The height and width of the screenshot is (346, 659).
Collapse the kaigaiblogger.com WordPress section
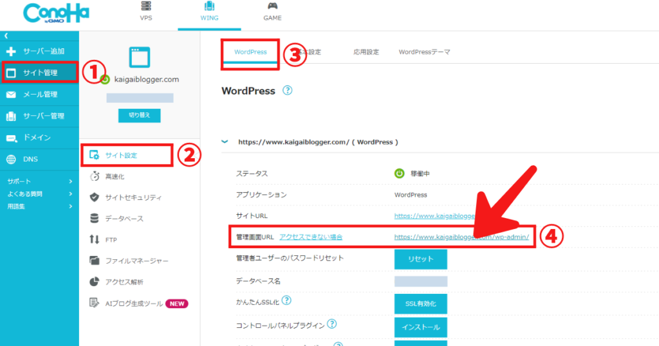pos(225,141)
